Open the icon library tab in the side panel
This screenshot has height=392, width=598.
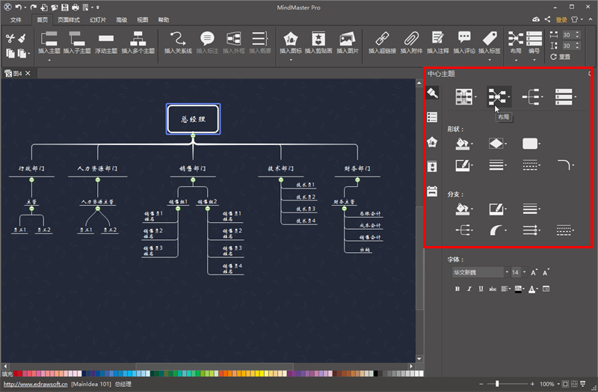tap(432, 142)
